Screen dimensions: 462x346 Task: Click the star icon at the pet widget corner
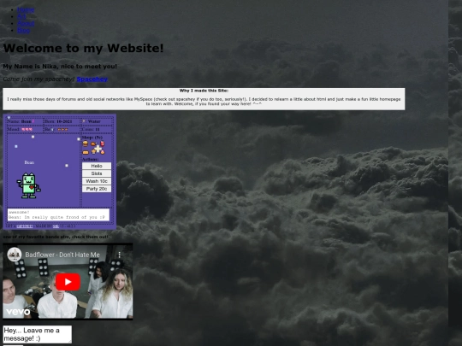coord(9,117)
